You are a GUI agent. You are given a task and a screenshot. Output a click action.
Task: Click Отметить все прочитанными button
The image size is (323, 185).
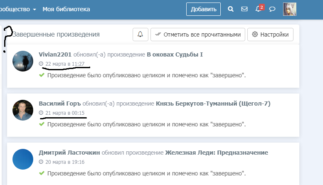pyautogui.click(x=197, y=35)
